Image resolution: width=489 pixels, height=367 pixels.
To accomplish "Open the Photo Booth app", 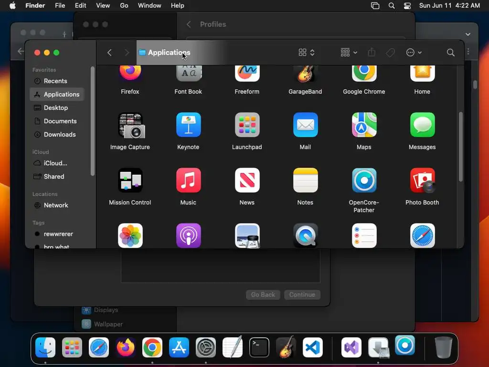I will click(x=422, y=180).
